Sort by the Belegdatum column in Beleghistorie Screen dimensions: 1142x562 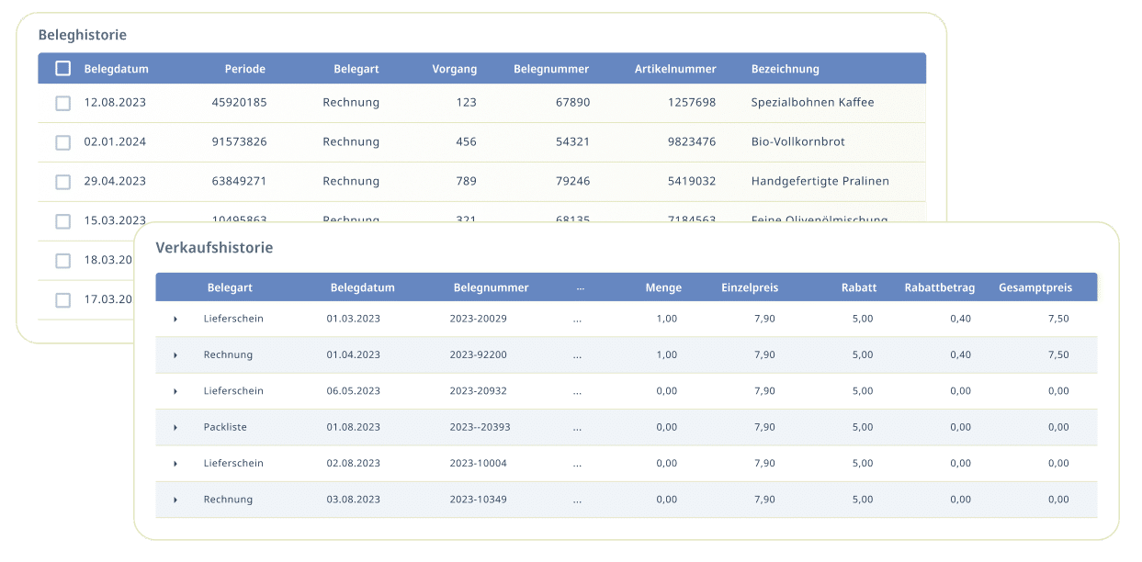[x=116, y=69]
